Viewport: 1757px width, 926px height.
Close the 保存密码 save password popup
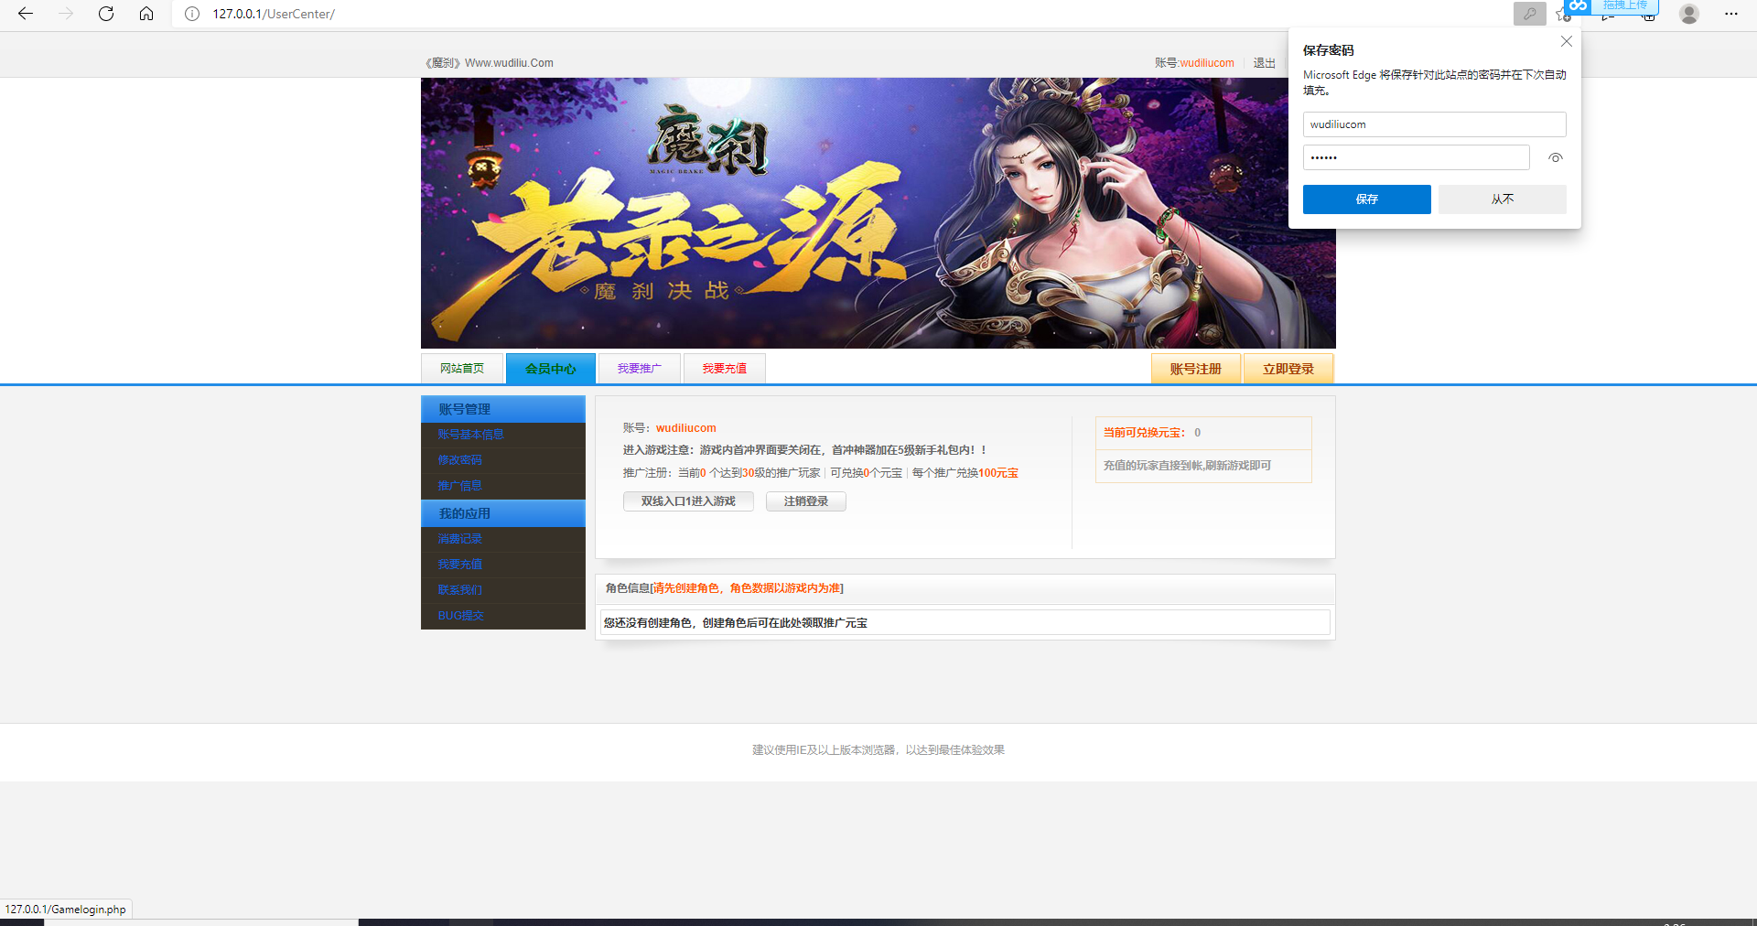(x=1566, y=41)
